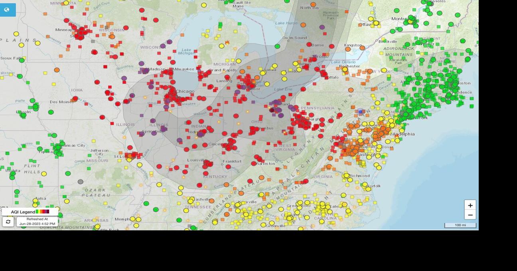This screenshot has height=271, width=517.
Task: Click the 'Jefferson City' map label
Action: pyautogui.click(x=99, y=152)
